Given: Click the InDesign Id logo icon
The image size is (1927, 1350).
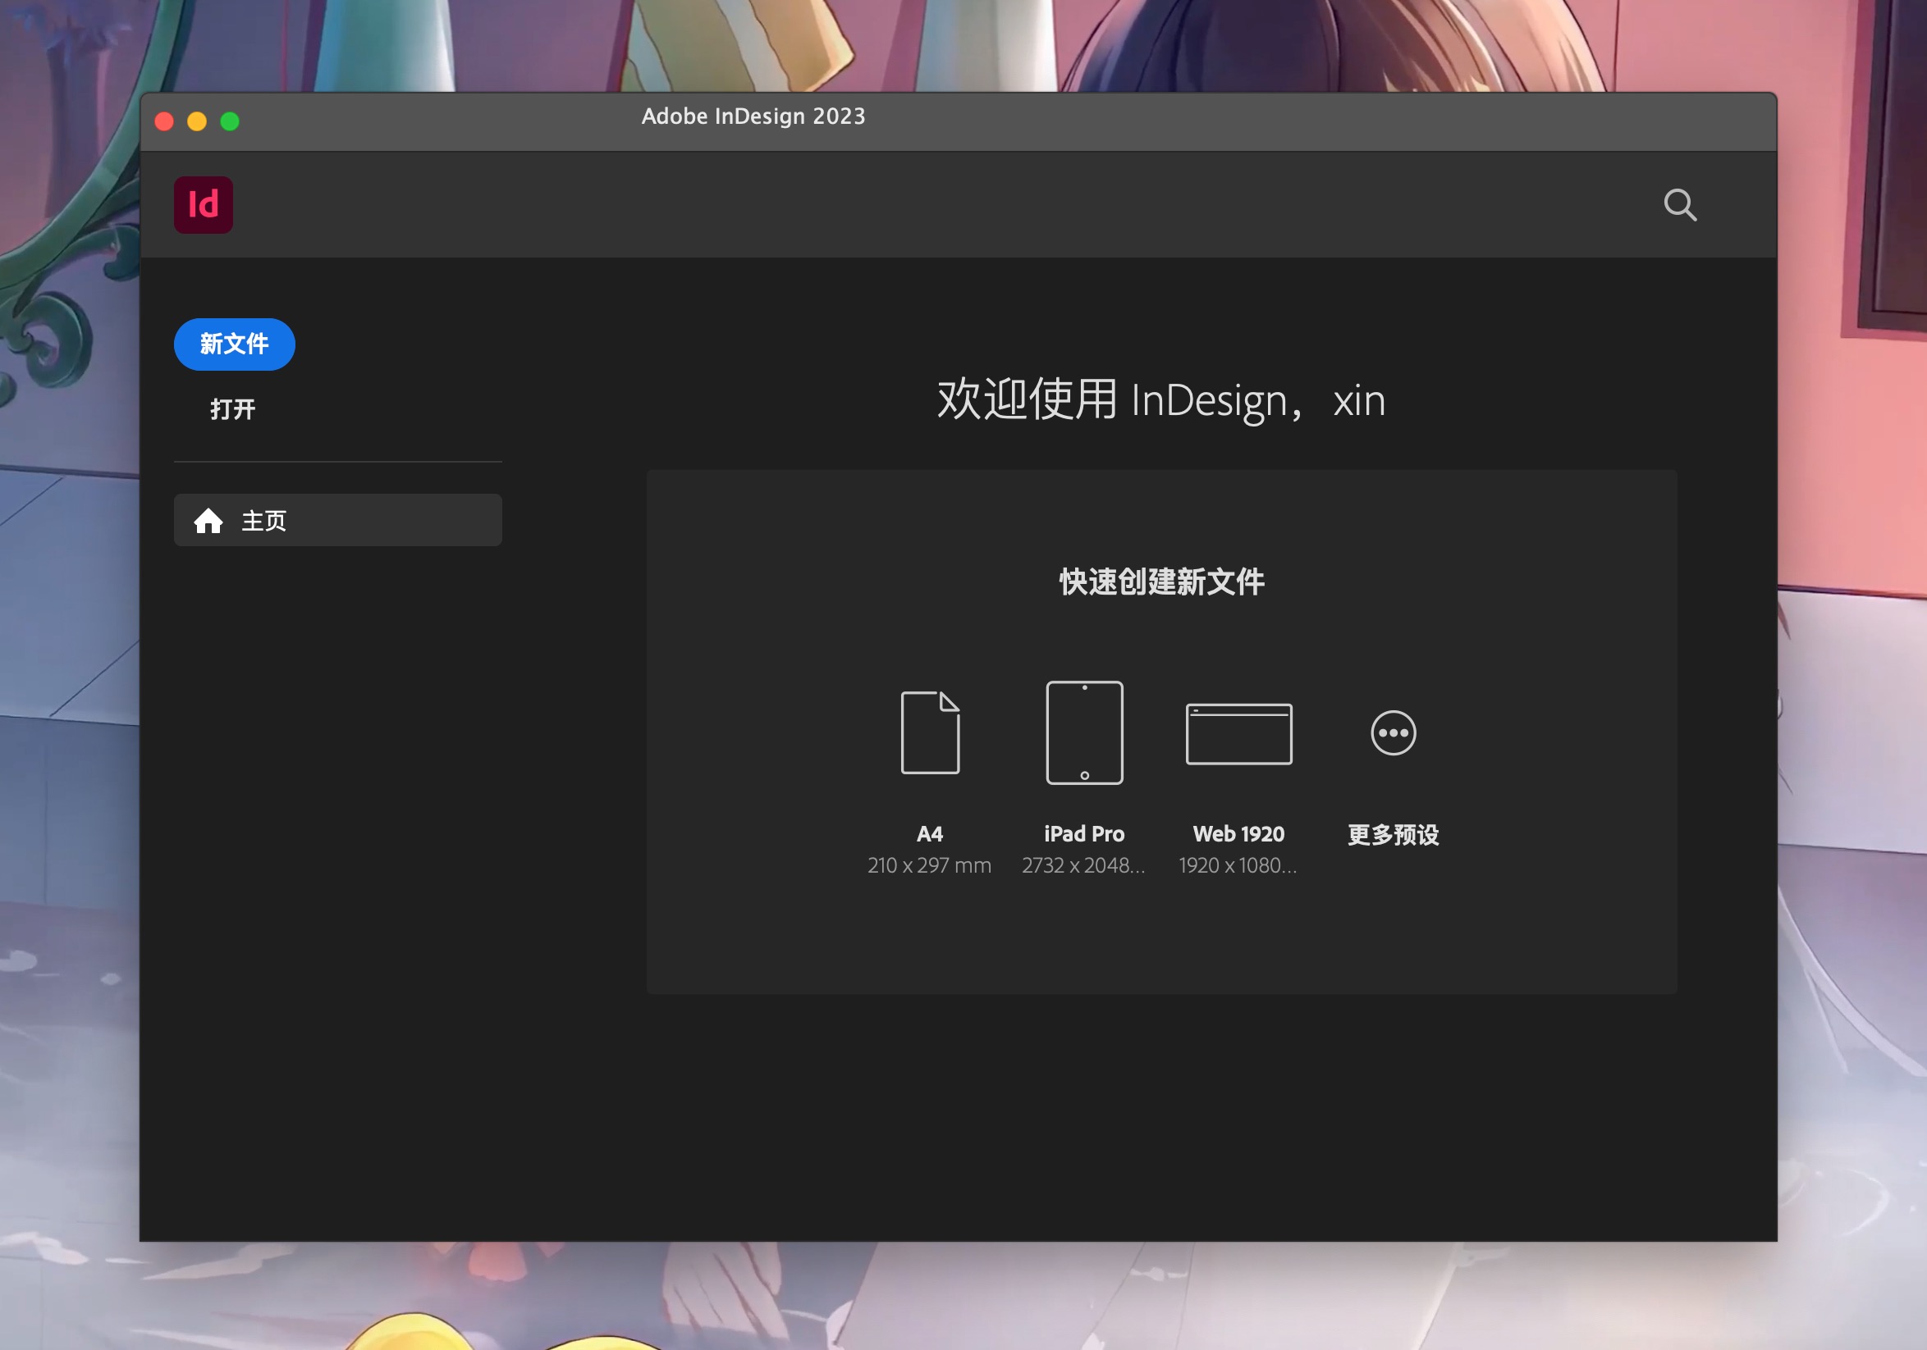Looking at the screenshot, I should pyautogui.click(x=203, y=204).
